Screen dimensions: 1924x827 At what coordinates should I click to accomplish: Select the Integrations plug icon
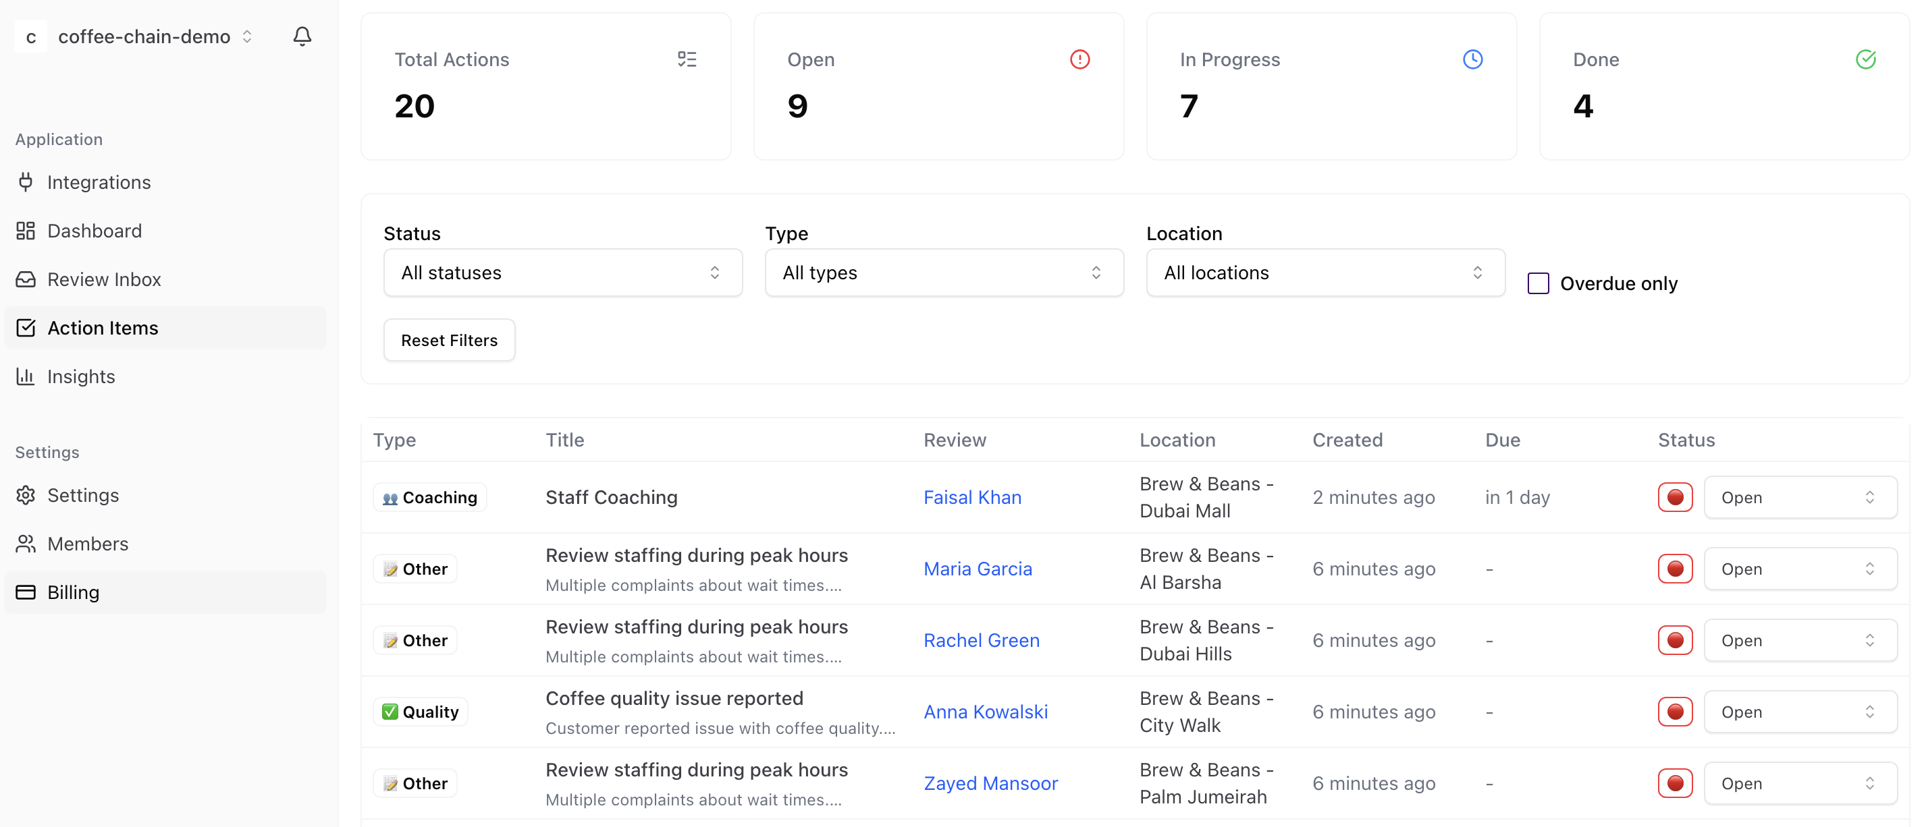pos(26,181)
